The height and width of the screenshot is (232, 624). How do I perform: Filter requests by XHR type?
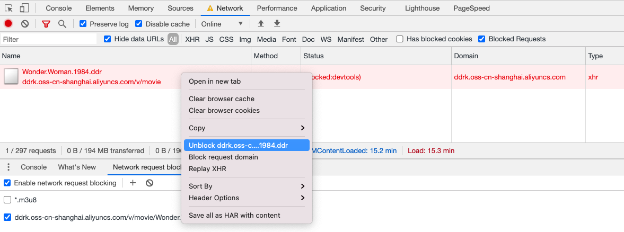tap(192, 39)
